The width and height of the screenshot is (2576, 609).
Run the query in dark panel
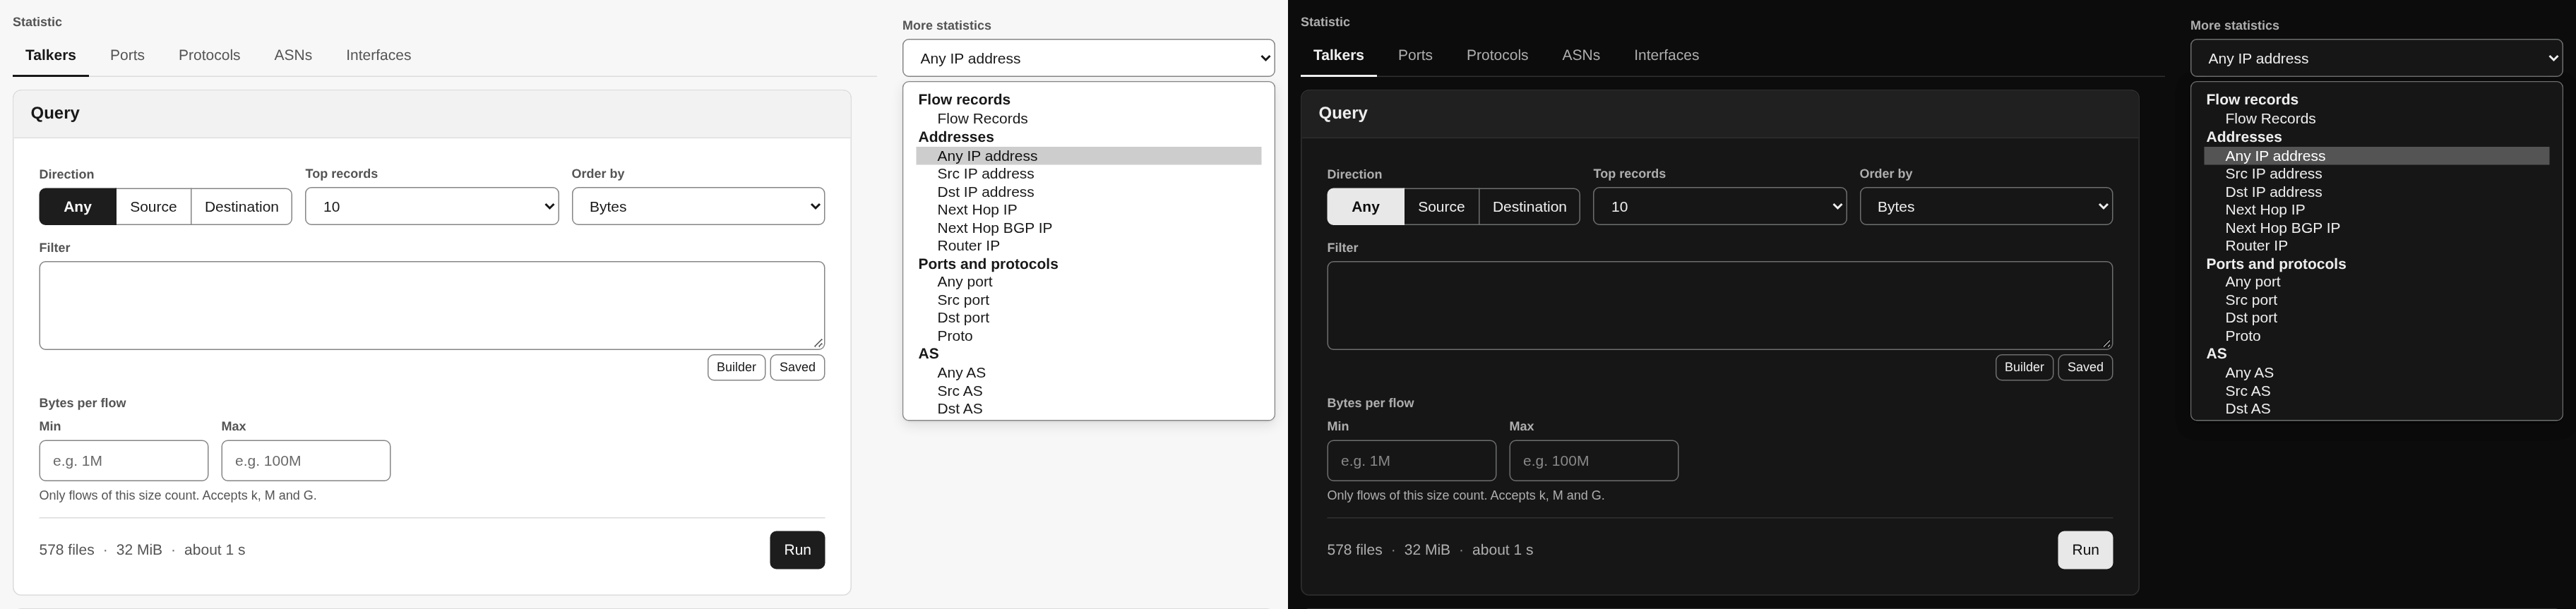pyautogui.click(x=2085, y=550)
